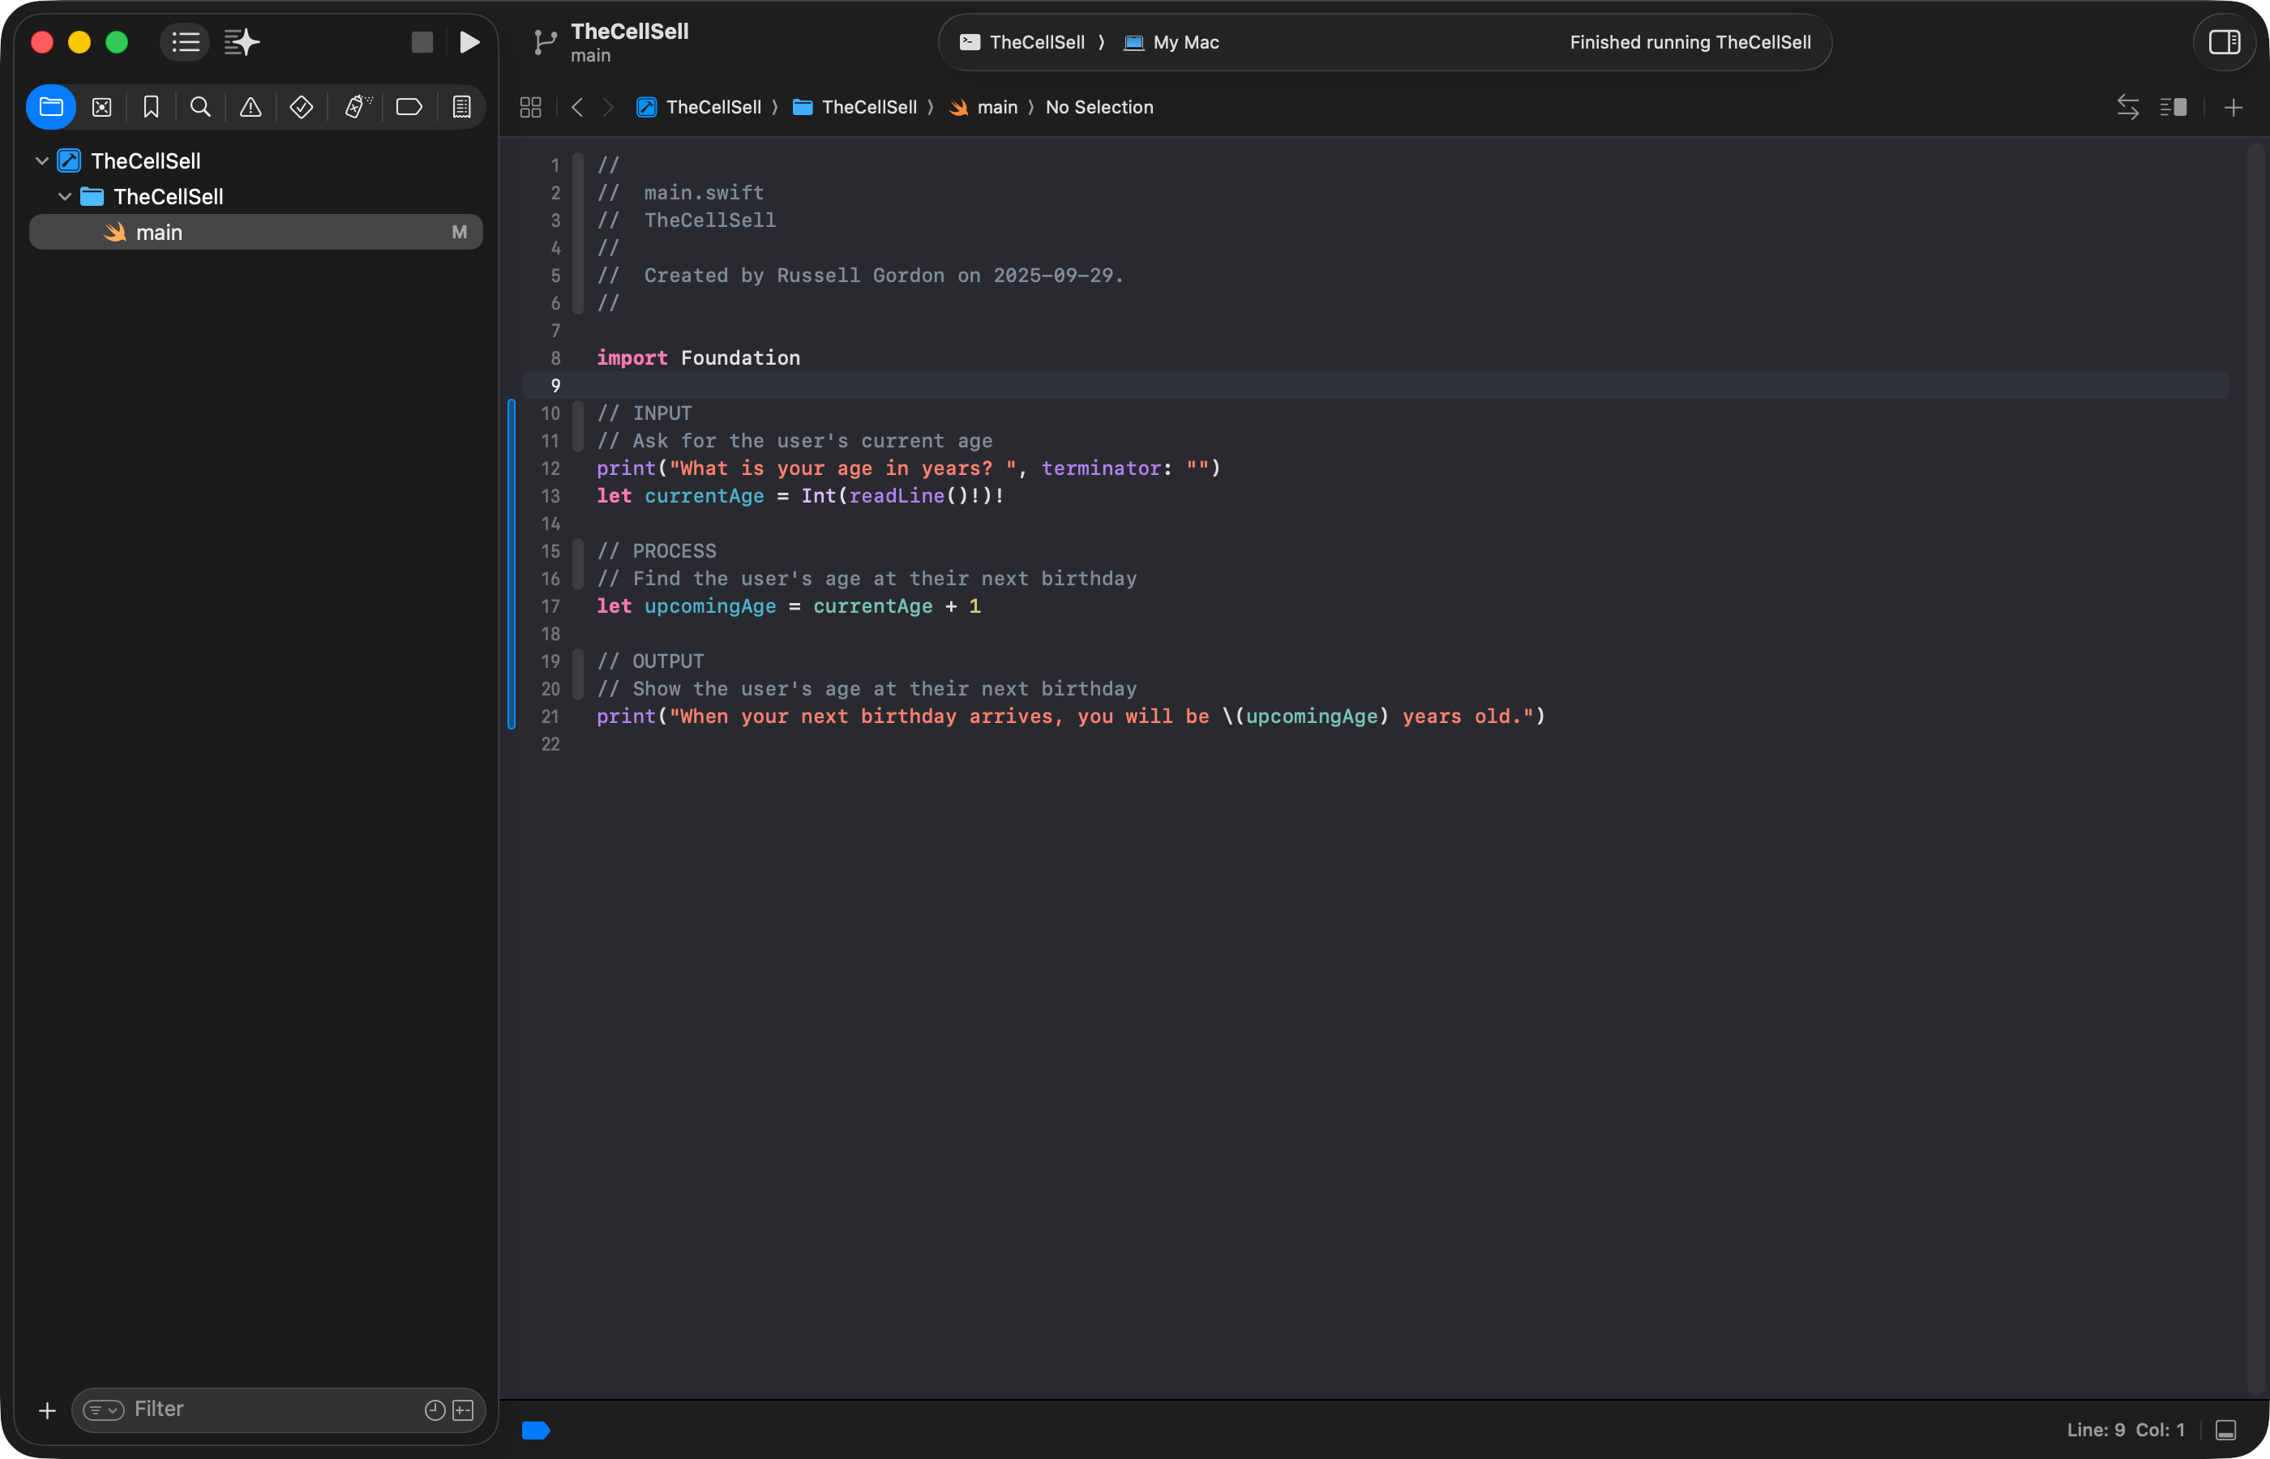The image size is (2270, 1459).
Task: Select the main Swift file
Action: click(159, 232)
